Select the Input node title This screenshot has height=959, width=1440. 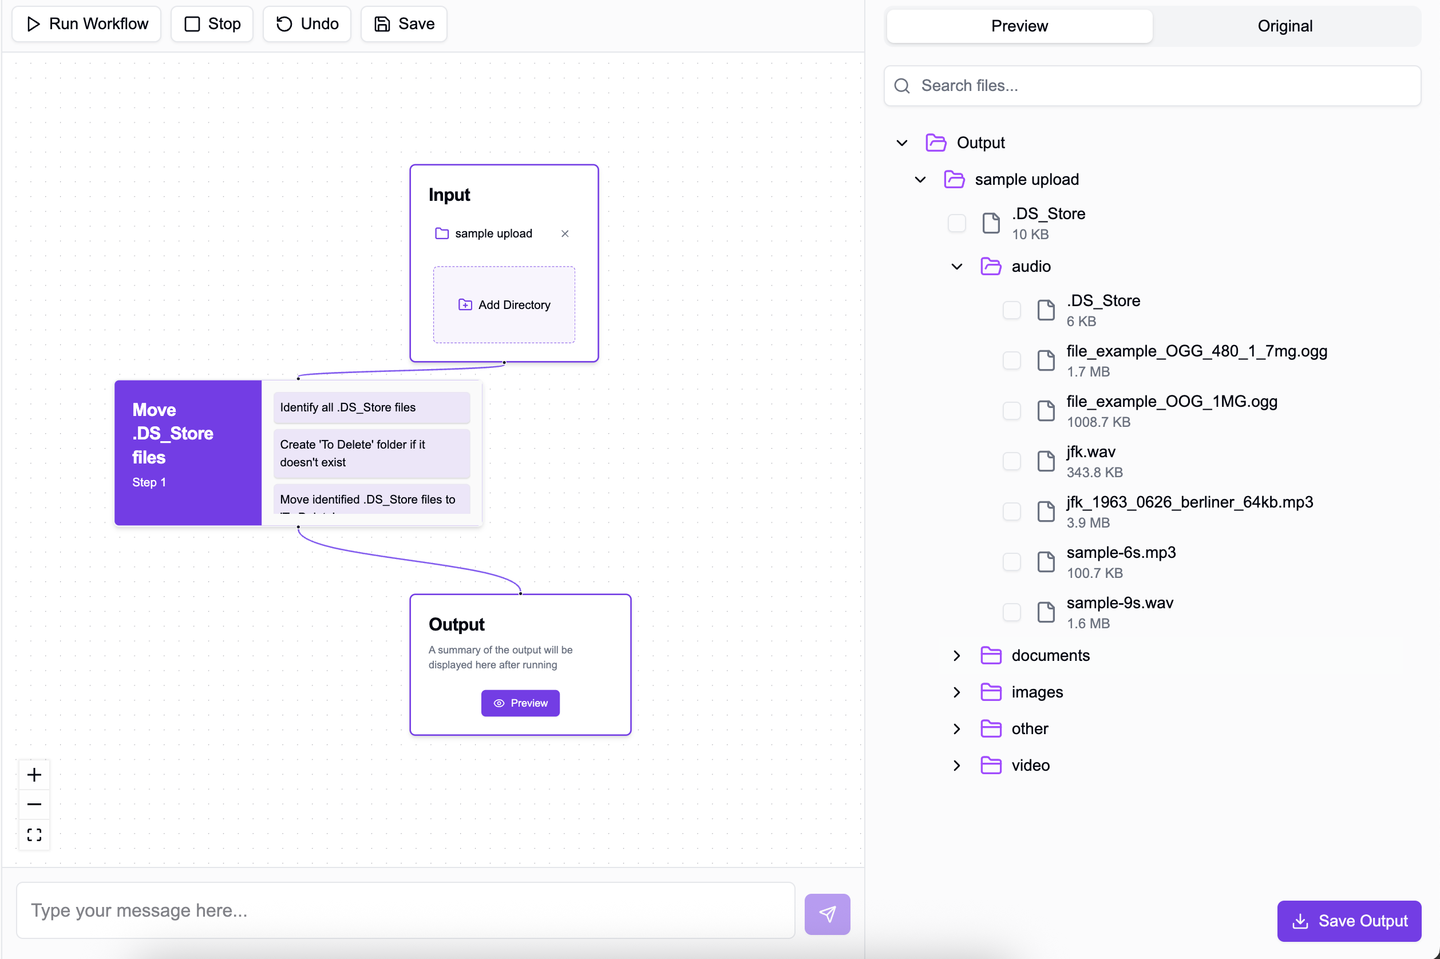449,195
